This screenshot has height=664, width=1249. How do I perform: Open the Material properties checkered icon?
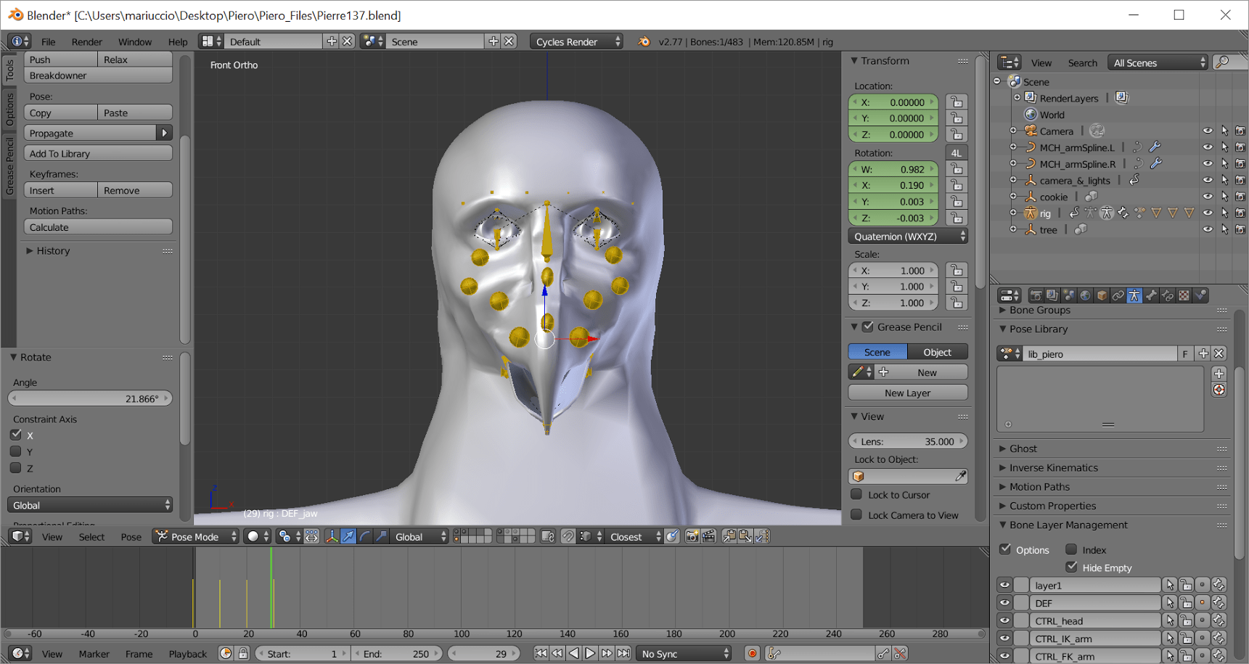click(x=1184, y=295)
